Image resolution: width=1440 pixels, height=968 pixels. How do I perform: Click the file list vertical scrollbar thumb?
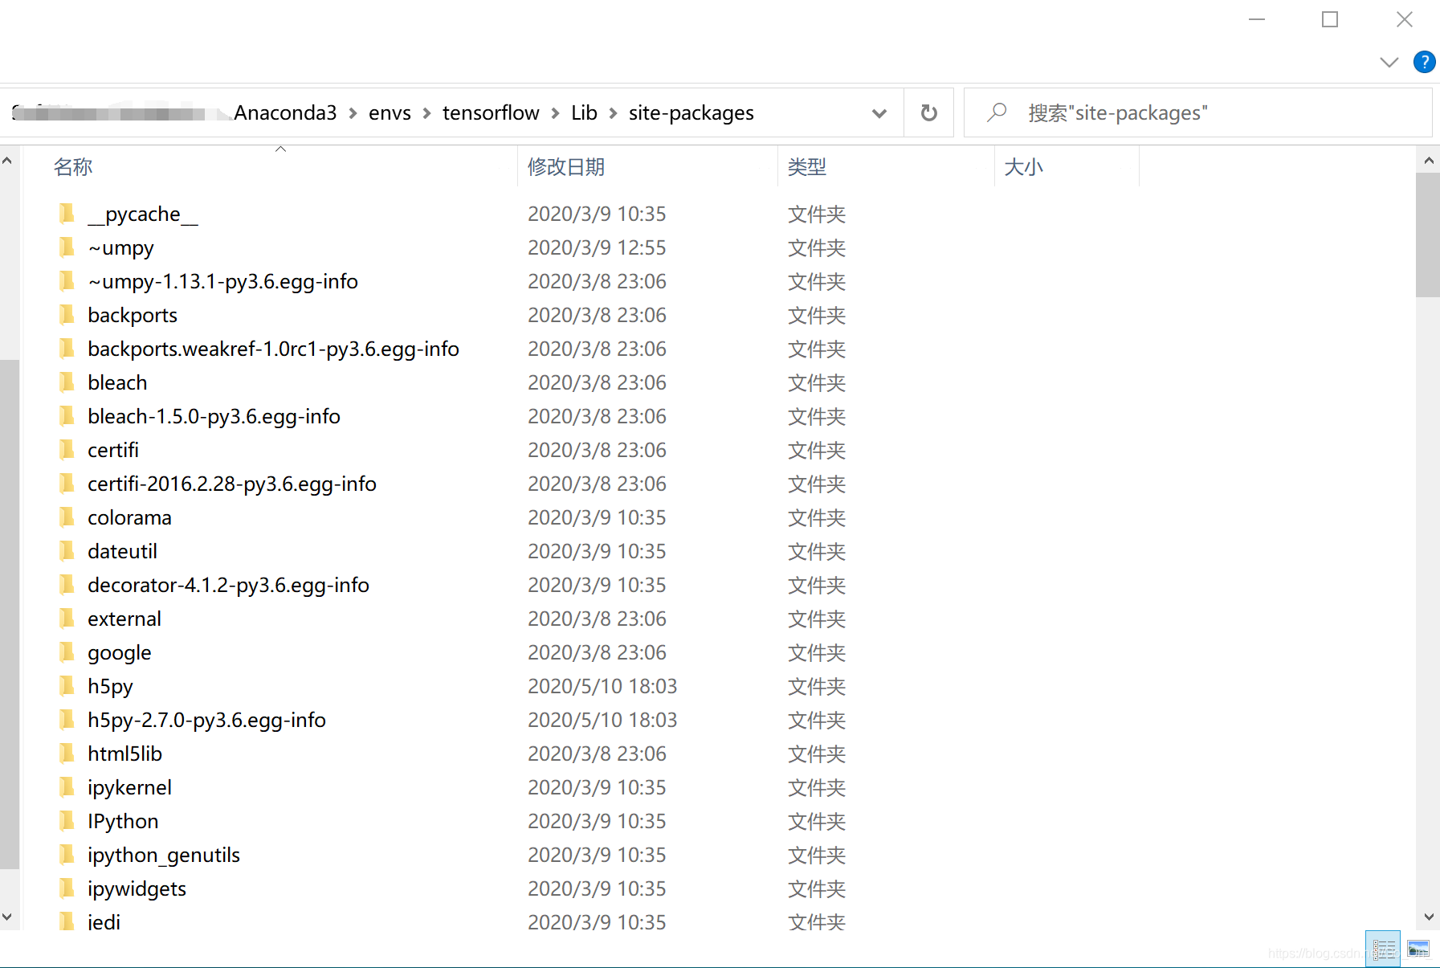(x=1428, y=235)
